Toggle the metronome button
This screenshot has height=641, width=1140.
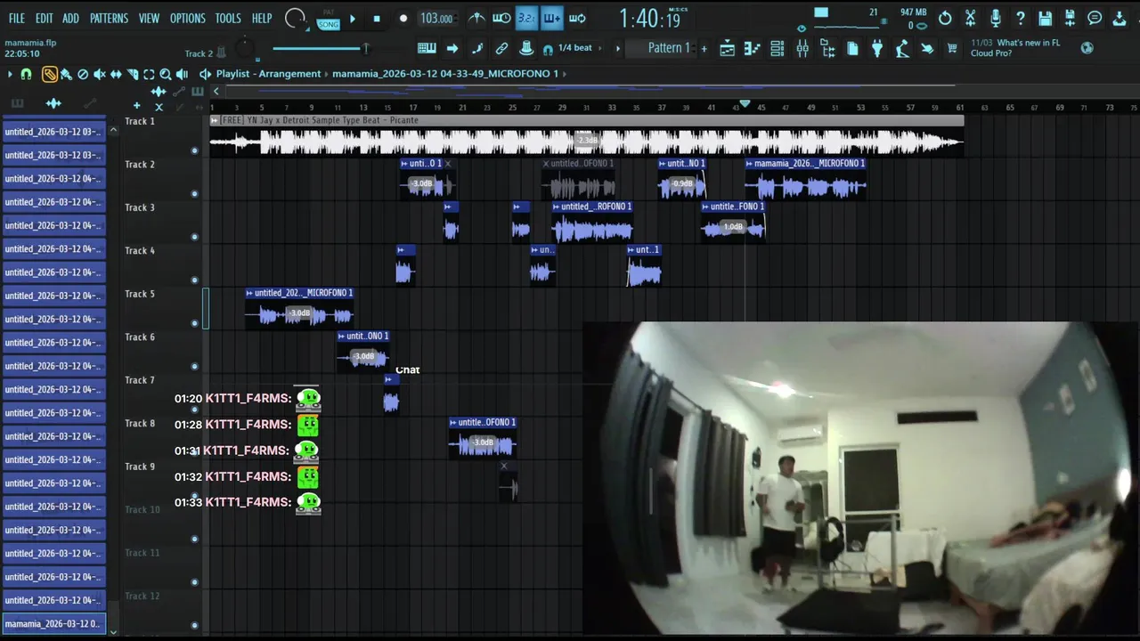tap(477, 18)
